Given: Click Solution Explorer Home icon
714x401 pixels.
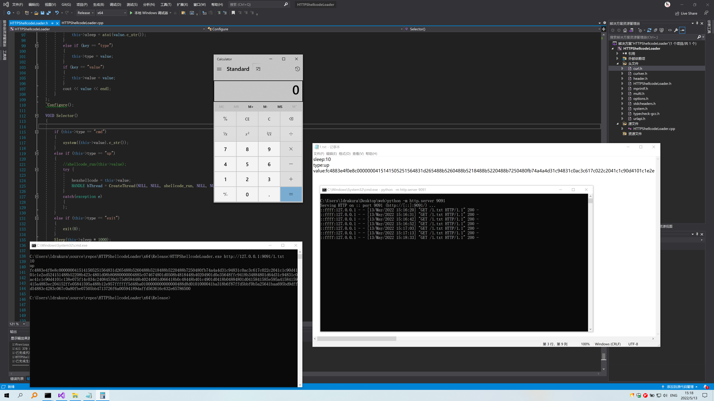Looking at the screenshot, I should (x=625, y=30).
